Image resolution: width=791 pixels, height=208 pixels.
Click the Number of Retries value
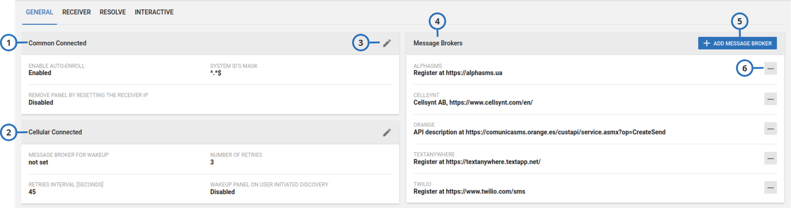tap(212, 162)
